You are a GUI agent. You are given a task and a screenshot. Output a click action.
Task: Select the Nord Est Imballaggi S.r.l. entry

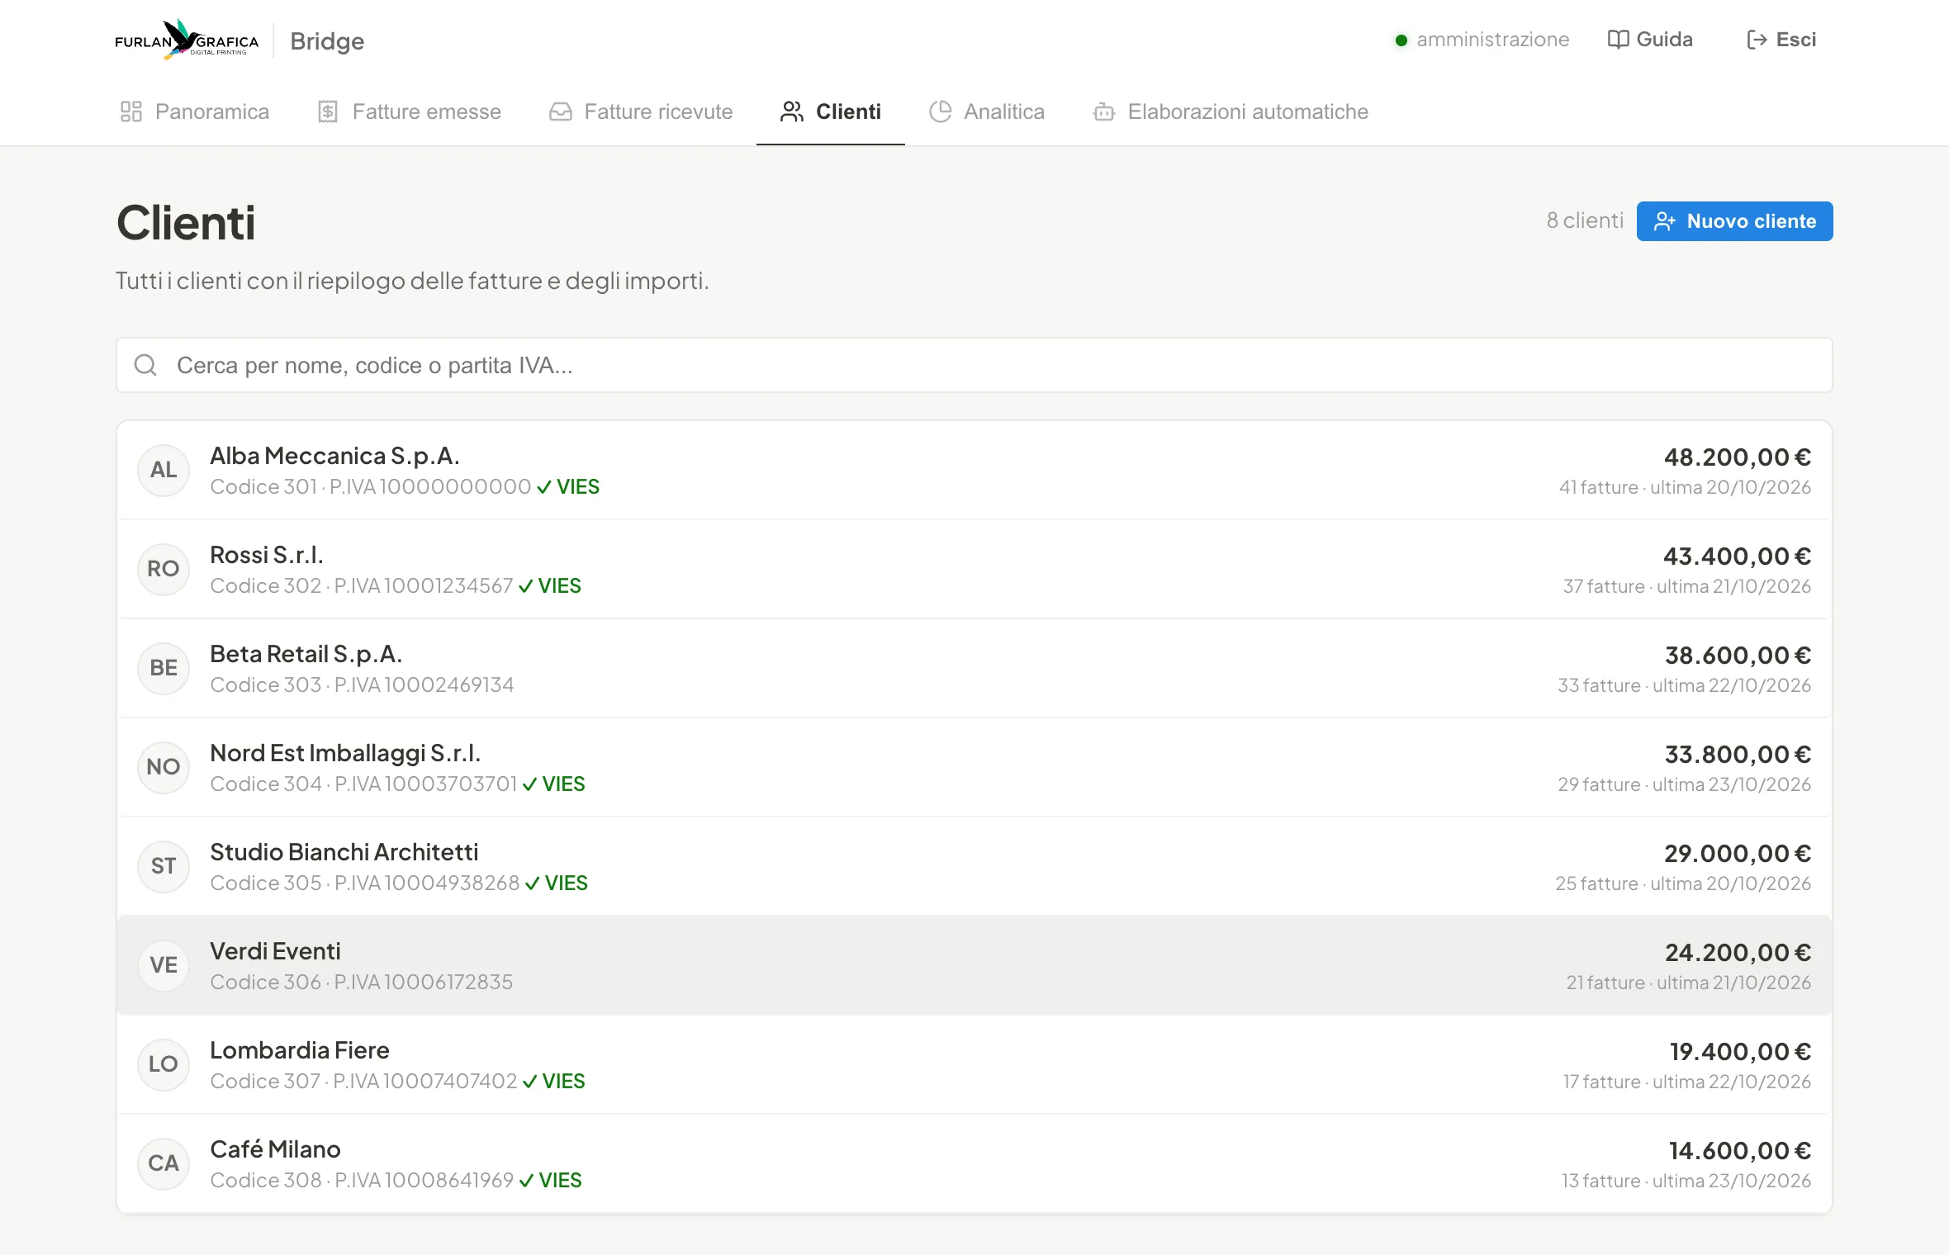click(974, 767)
